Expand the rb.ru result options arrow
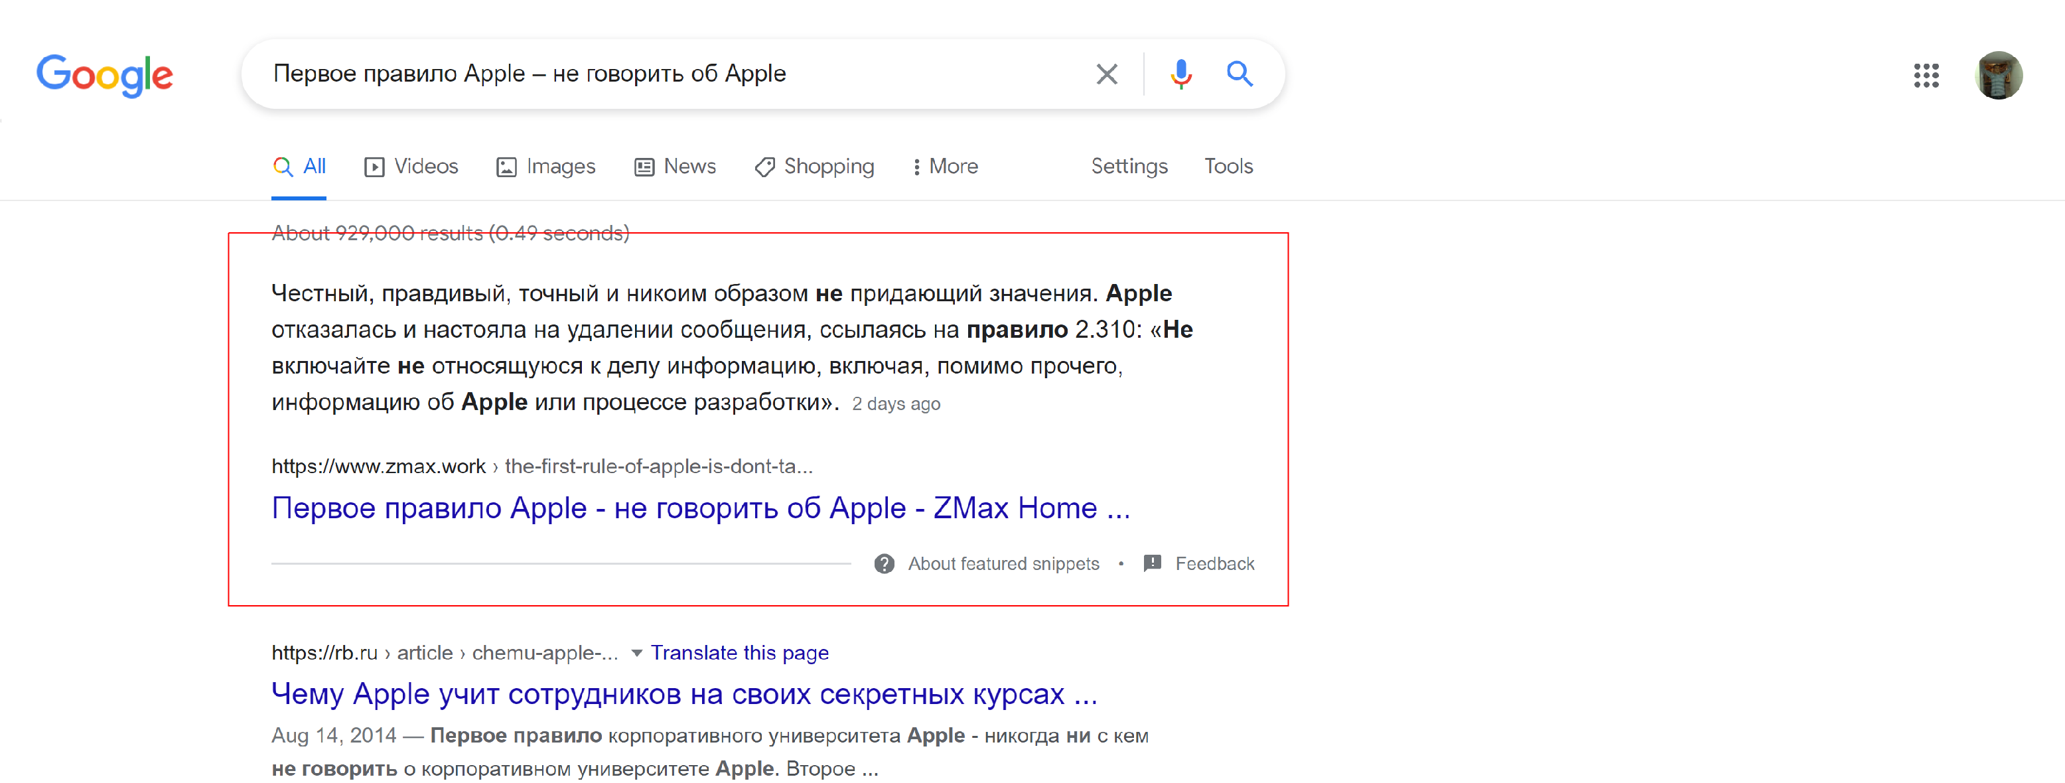Viewport: 2065px width, 783px height. click(x=636, y=653)
